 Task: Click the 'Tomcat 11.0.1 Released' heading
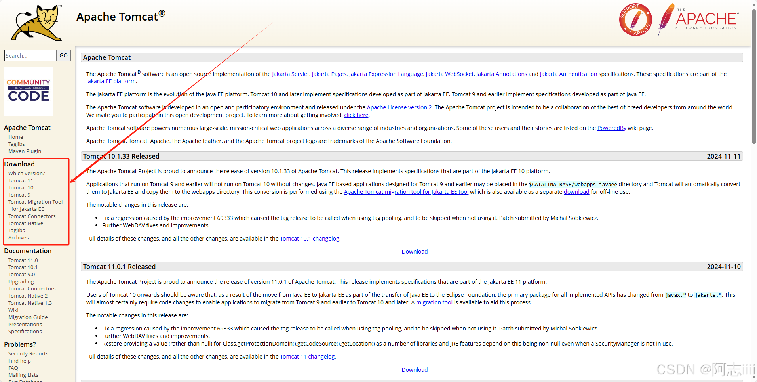coord(119,267)
